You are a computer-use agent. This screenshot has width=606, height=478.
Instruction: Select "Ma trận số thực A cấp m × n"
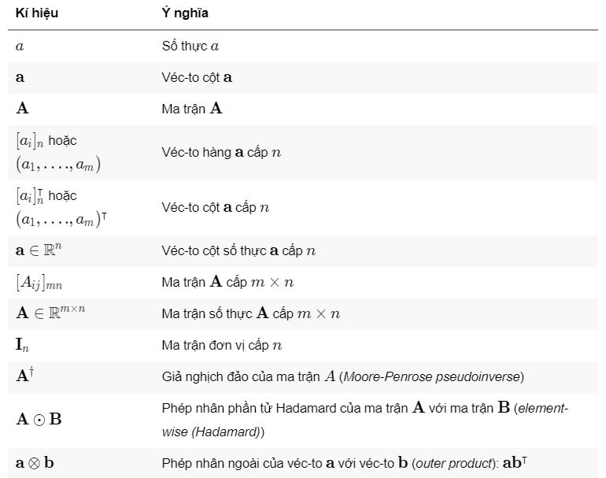click(x=250, y=313)
